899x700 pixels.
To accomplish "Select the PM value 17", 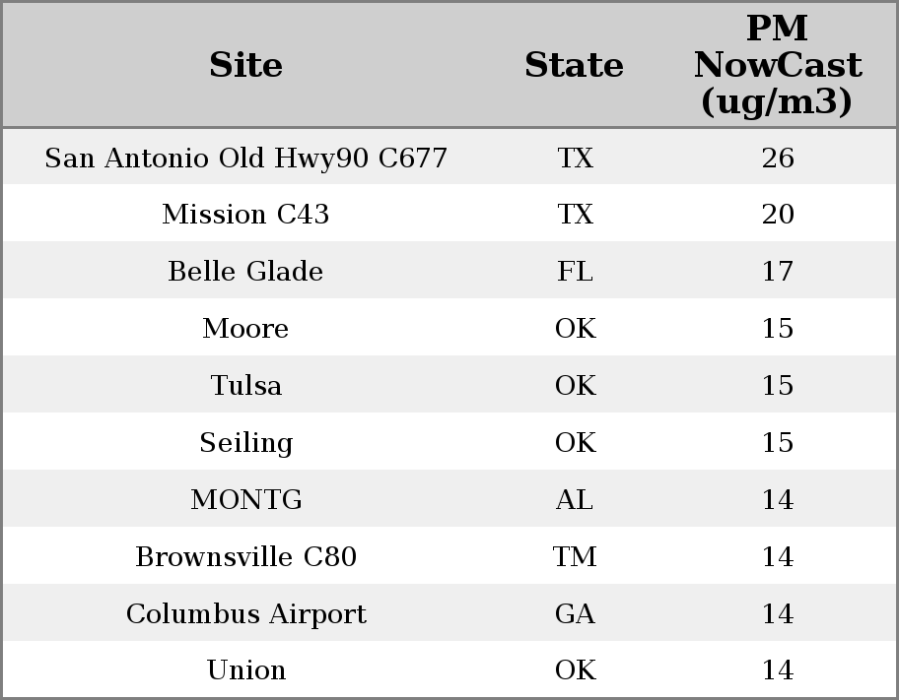I will [778, 271].
